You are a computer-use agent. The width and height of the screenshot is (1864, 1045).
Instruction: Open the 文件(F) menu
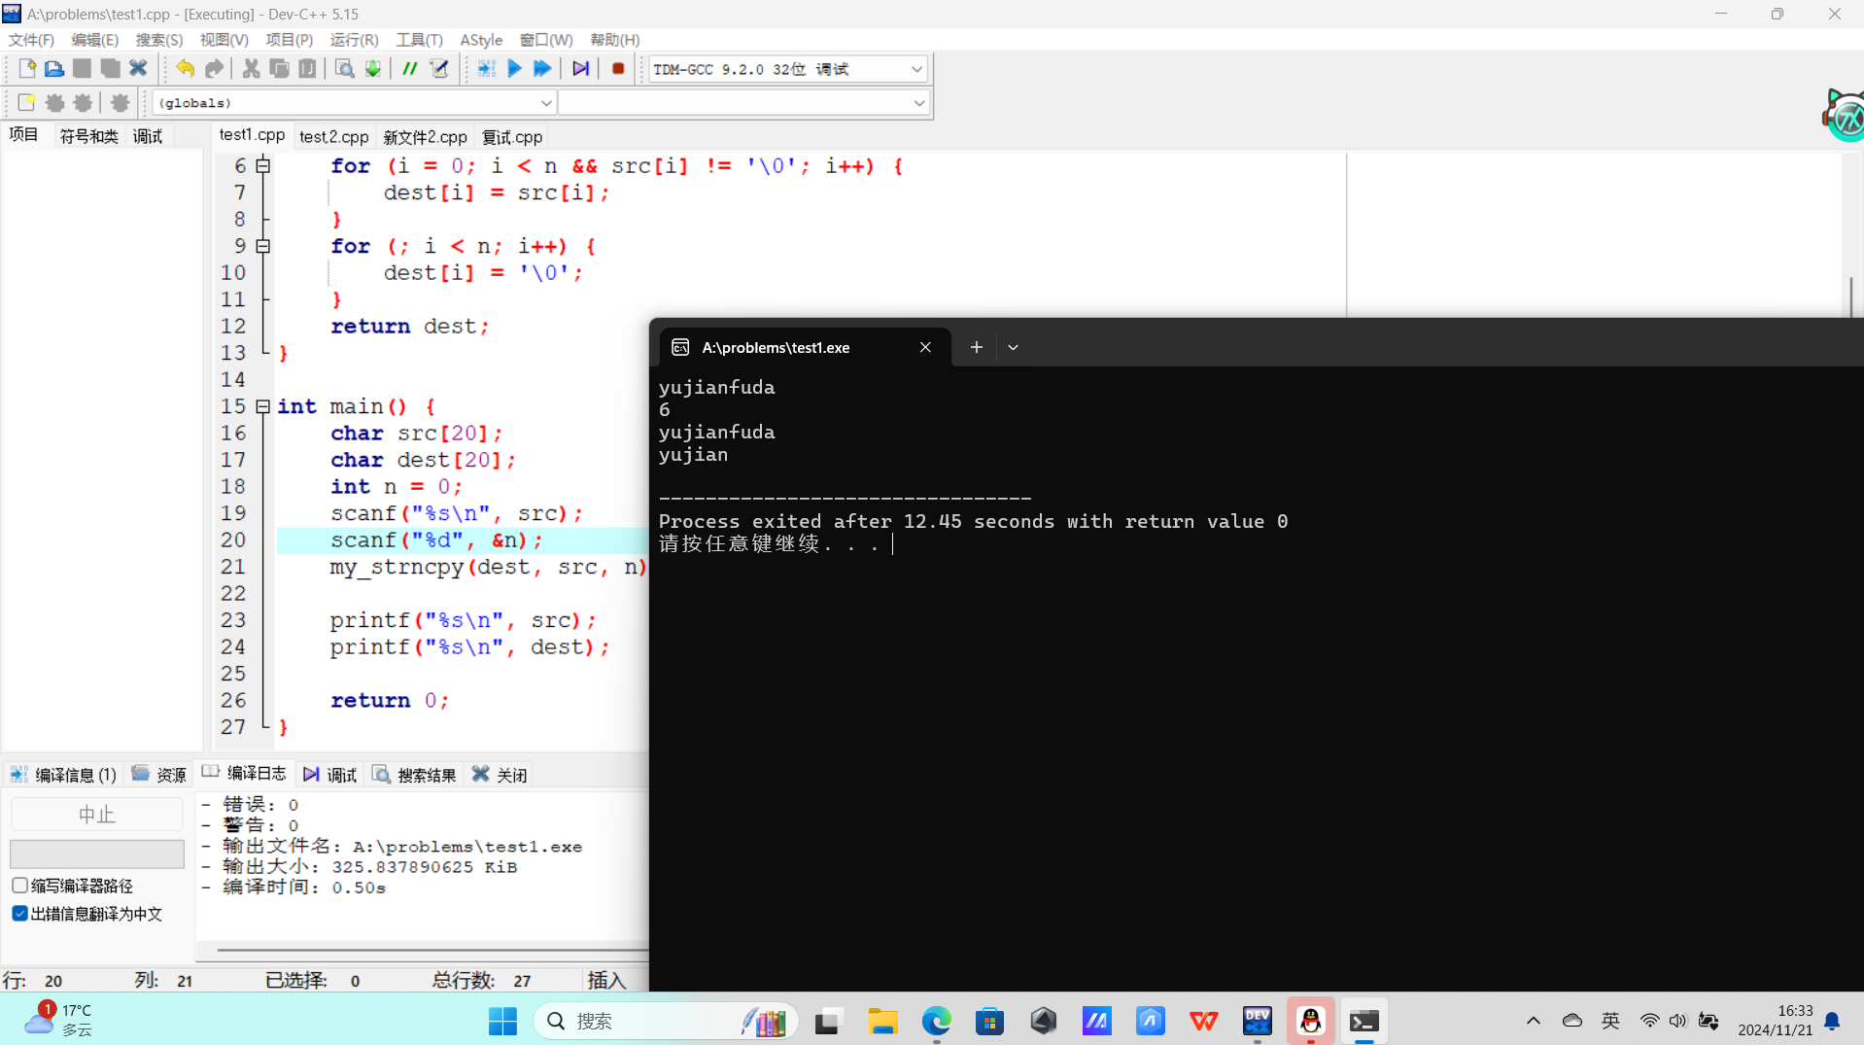point(31,40)
